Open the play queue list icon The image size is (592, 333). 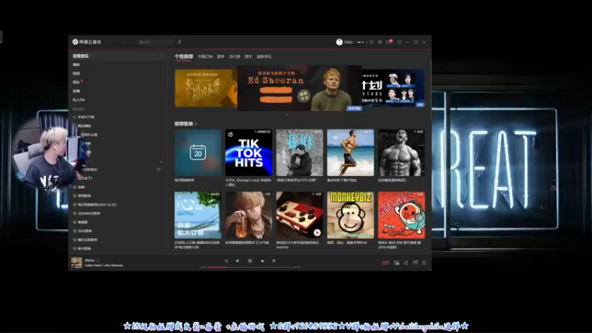424,263
